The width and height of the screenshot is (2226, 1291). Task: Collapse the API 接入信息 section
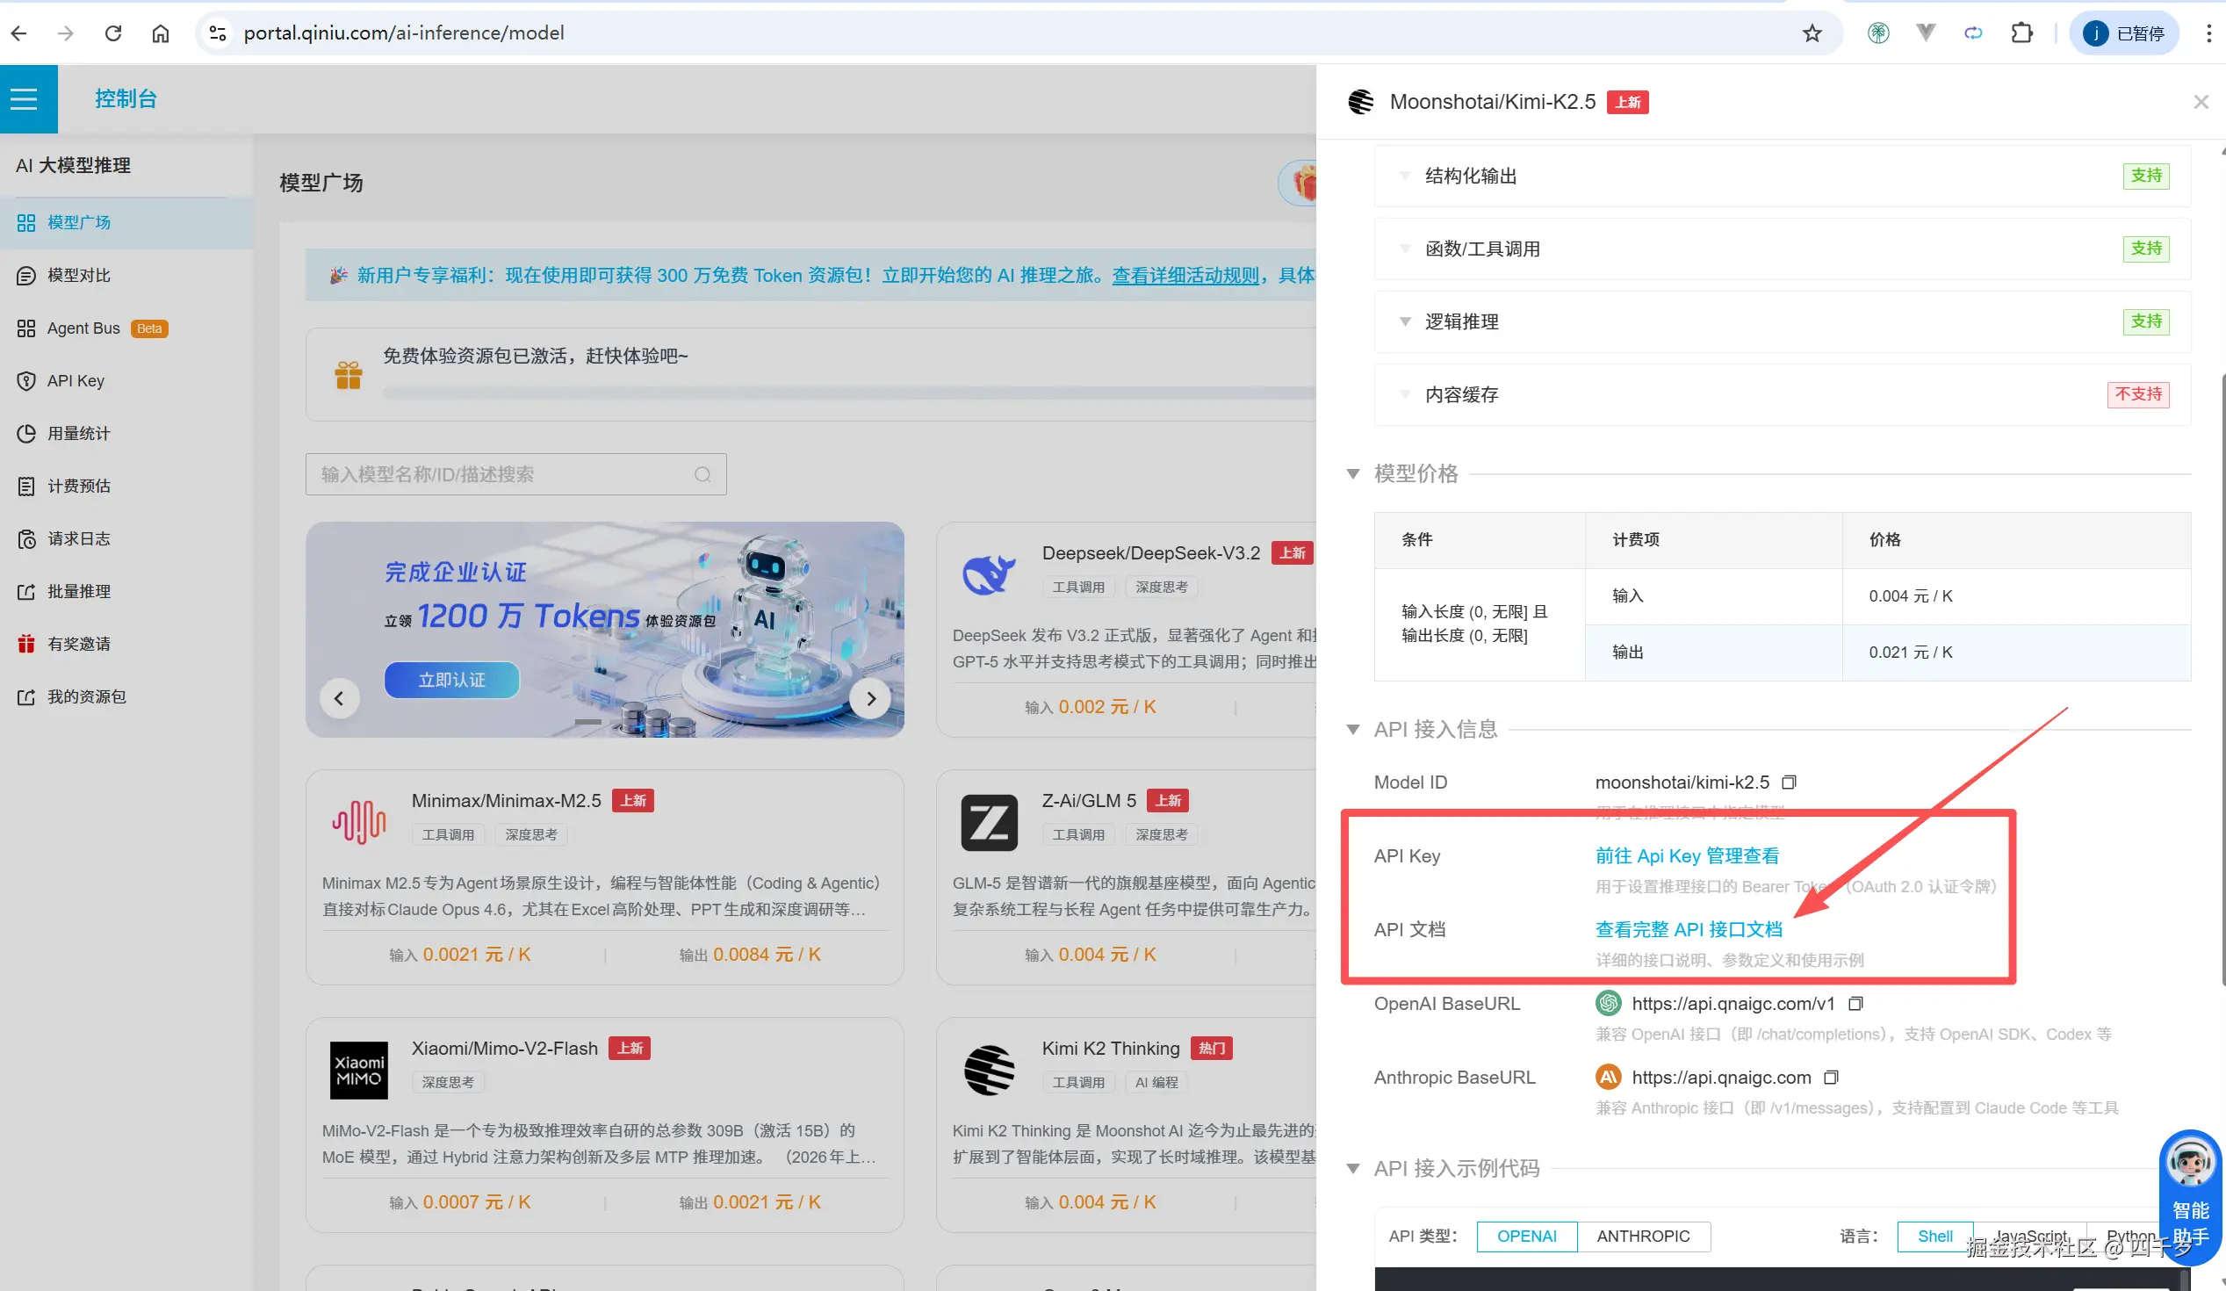pyautogui.click(x=1353, y=729)
